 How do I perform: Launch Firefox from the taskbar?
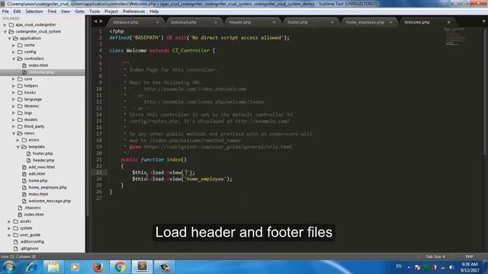[x=98, y=267]
